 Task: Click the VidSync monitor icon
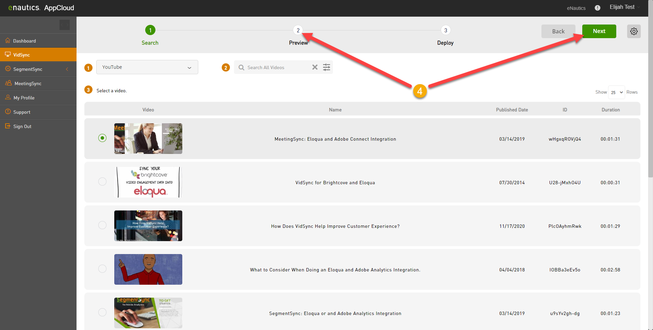[x=8, y=54]
